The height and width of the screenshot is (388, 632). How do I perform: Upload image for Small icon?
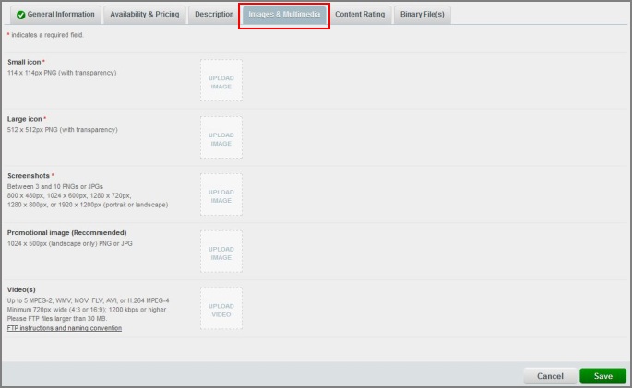click(x=221, y=82)
